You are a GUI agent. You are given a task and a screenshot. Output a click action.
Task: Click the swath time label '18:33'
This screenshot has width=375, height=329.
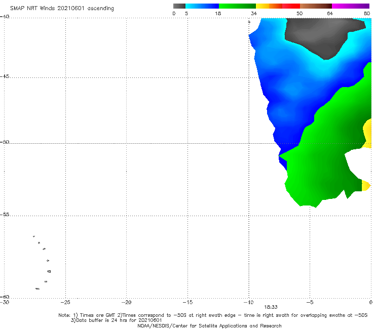pos(271,307)
